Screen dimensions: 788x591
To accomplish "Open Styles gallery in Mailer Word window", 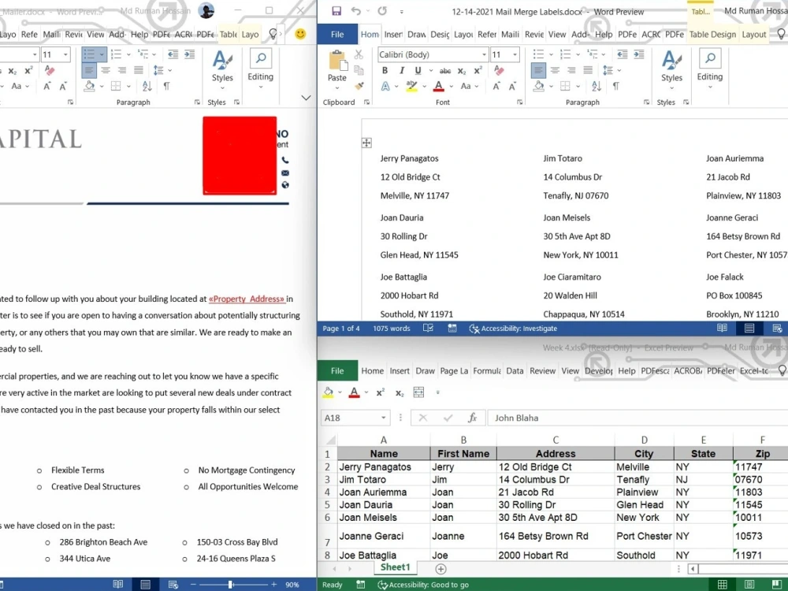I will [x=223, y=69].
